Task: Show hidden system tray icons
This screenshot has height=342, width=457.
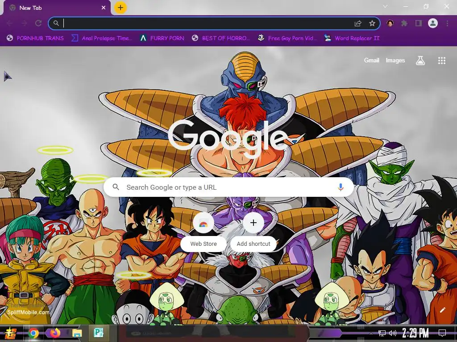Action: pos(371,333)
